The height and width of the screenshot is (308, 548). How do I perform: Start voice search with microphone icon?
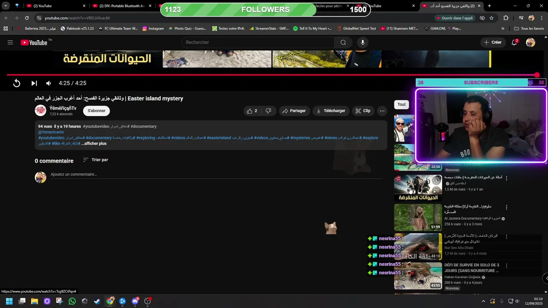(x=363, y=42)
